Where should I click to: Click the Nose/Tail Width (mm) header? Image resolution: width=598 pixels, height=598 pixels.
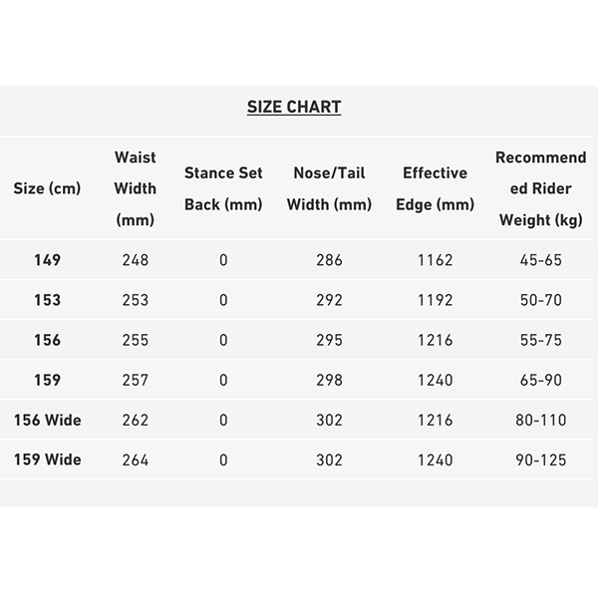(x=329, y=188)
